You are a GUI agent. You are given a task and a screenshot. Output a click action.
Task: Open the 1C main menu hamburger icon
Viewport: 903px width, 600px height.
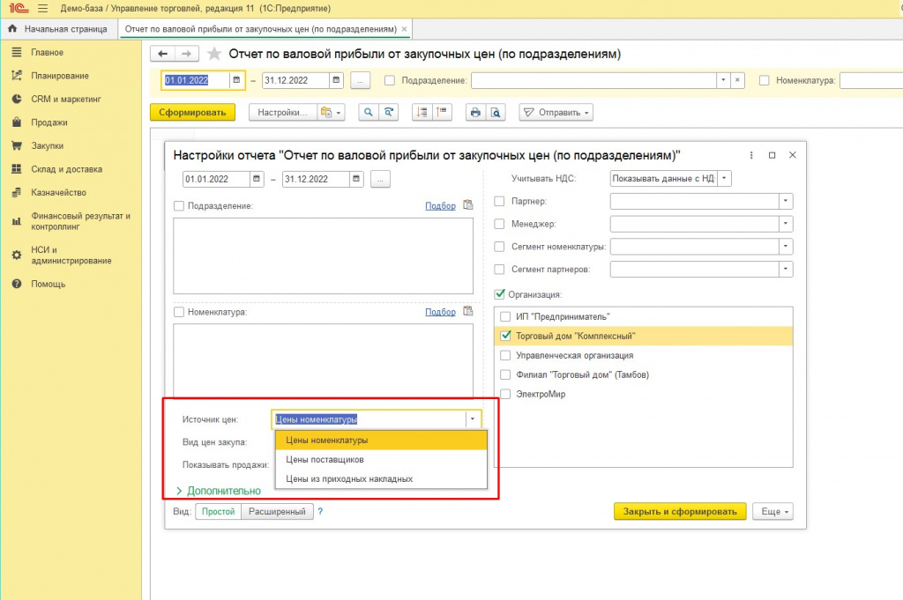42,9
